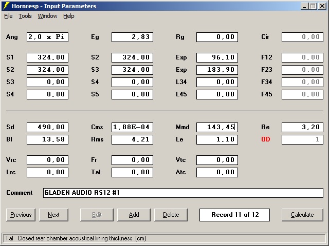This screenshot has height=246, width=329.
Task: Open the Window menu
Action: [47, 16]
